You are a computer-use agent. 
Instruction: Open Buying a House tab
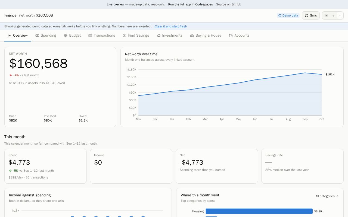pyautogui.click(x=206, y=36)
